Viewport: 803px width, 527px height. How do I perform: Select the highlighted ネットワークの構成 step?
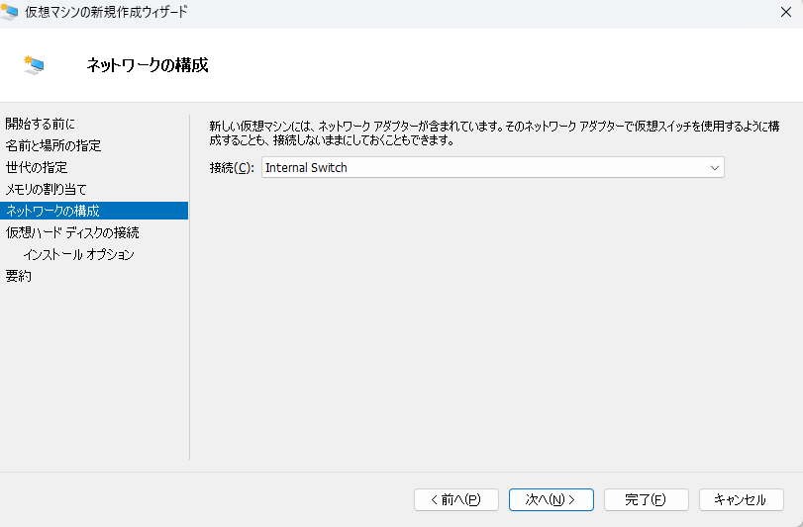pyautogui.click(x=53, y=211)
